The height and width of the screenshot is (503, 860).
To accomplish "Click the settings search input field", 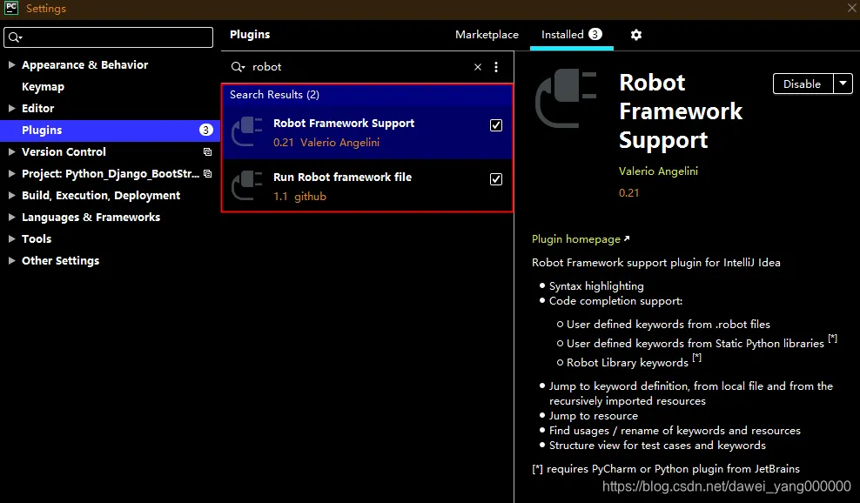I will pos(108,37).
